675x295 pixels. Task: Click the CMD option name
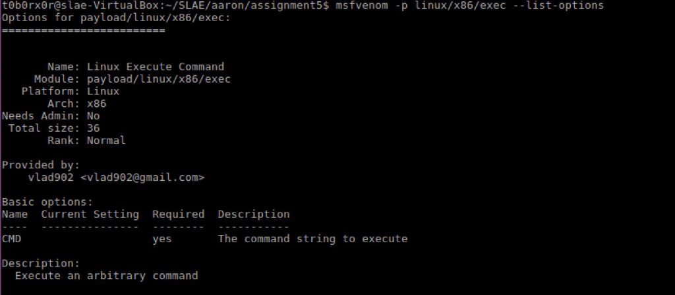point(12,239)
